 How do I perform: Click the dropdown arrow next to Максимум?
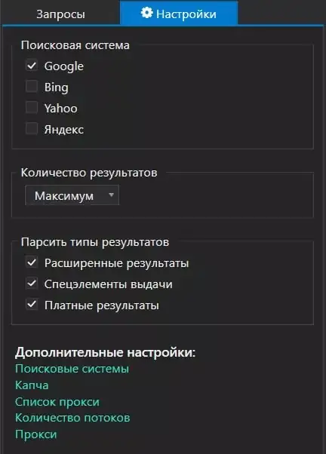click(x=111, y=195)
